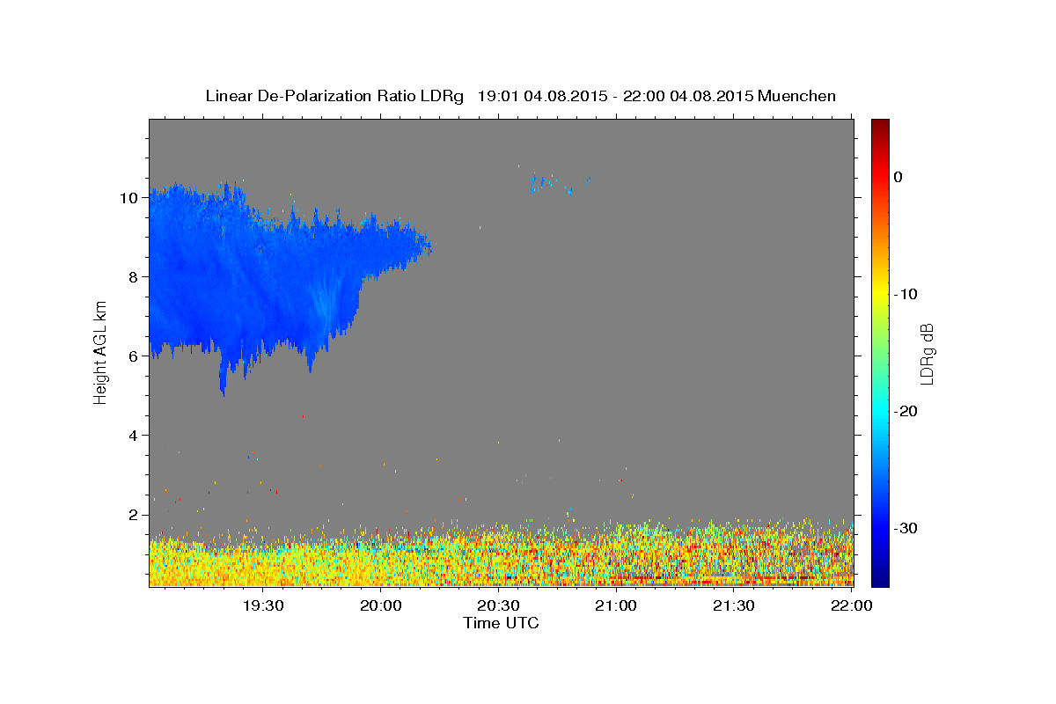
Task: Click the 'Muenchen' location in the title
Action: [x=797, y=95]
